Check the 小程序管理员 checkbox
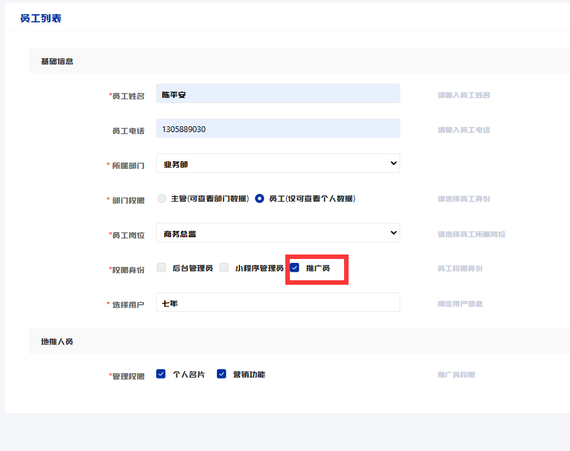The width and height of the screenshot is (570, 451). coord(224,268)
